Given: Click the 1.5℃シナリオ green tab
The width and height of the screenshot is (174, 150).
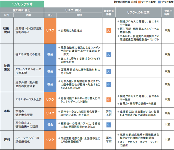Looking at the screenshot, I should click(x=22, y=4).
